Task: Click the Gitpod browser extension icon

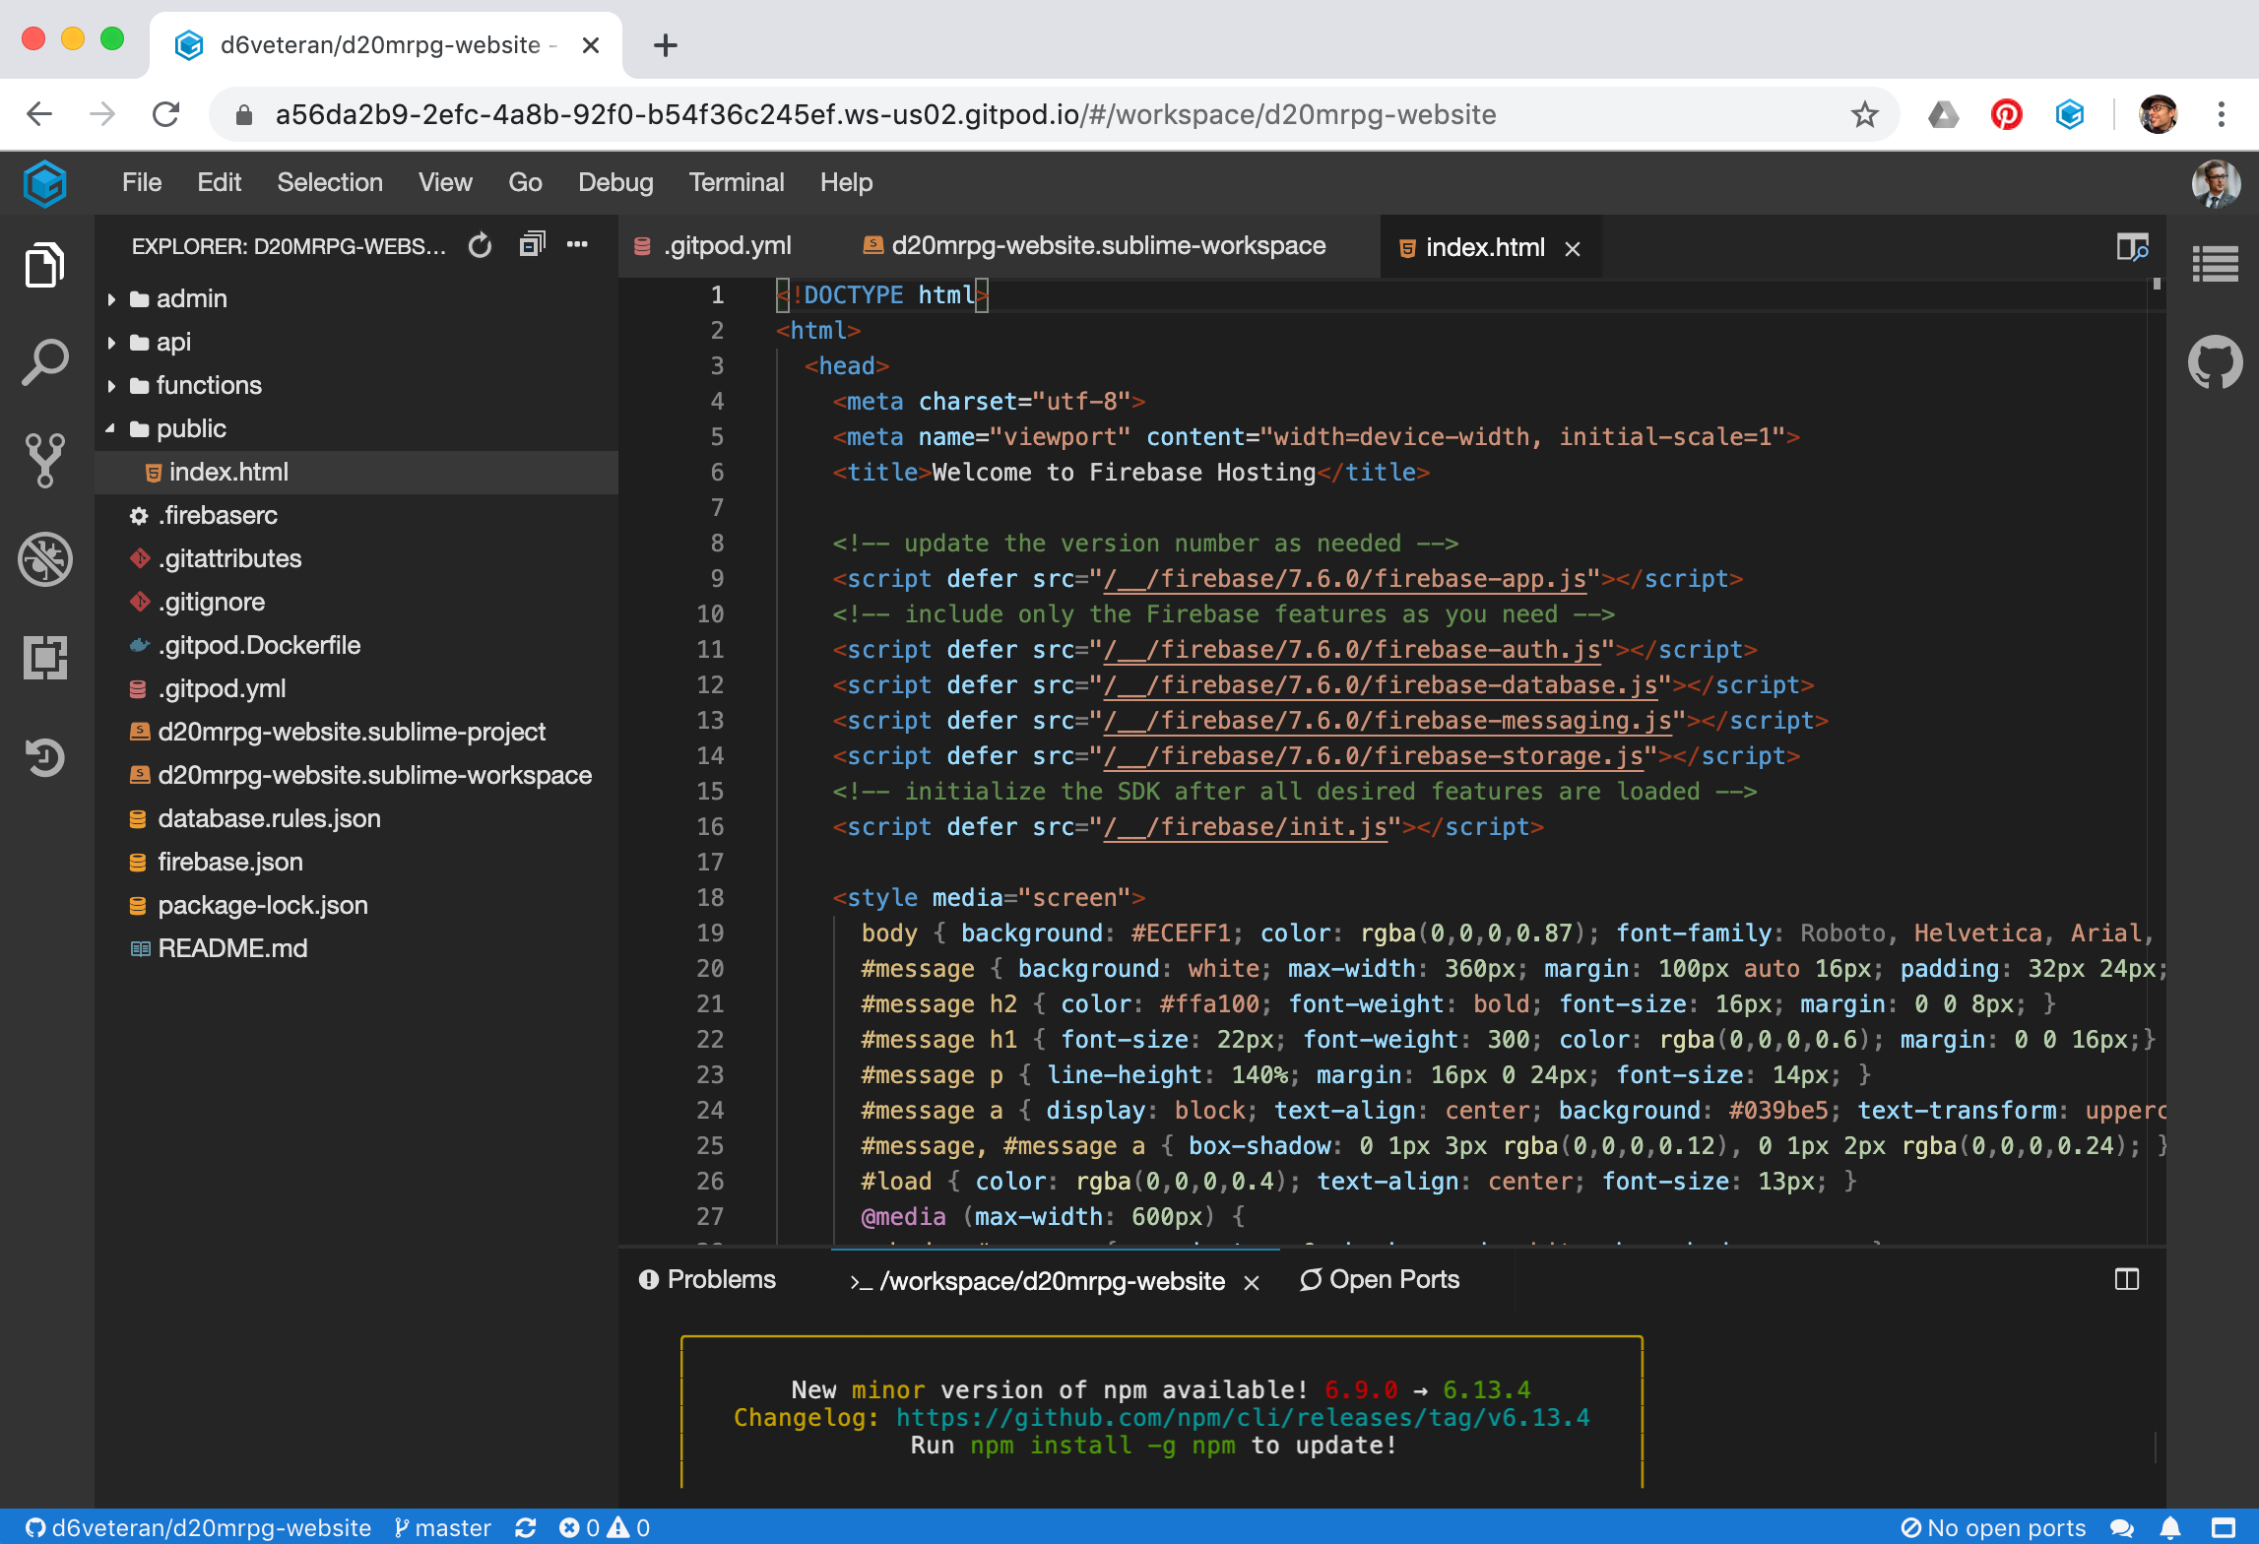Action: pos(2069,115)
